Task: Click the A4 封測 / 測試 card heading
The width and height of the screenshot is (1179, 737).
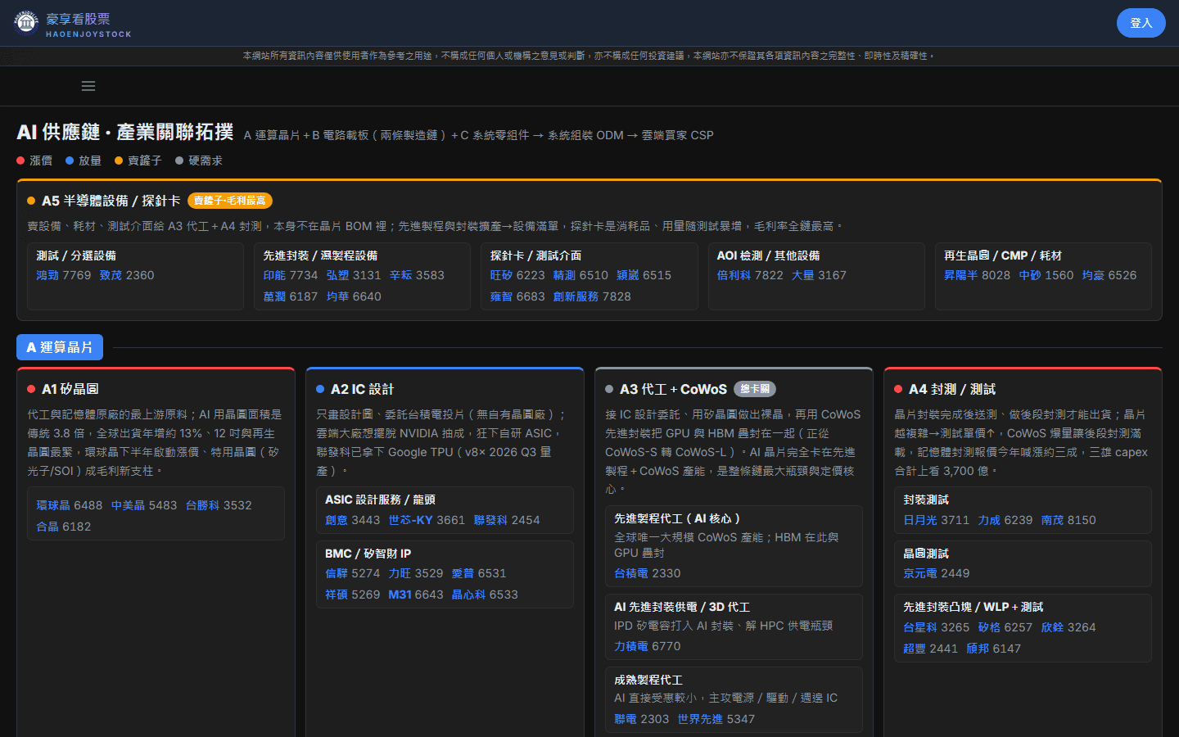Action: tap(952, 389)
